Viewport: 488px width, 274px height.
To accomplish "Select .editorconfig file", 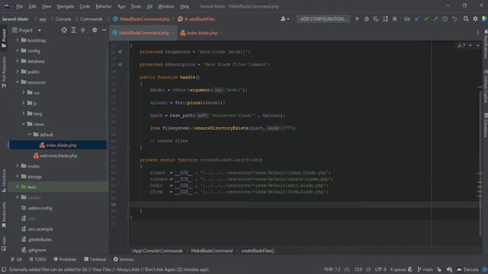I will click(37, 208).
